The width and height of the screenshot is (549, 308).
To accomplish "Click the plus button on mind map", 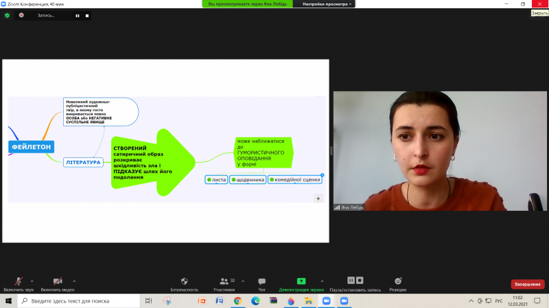I will 318,198.
